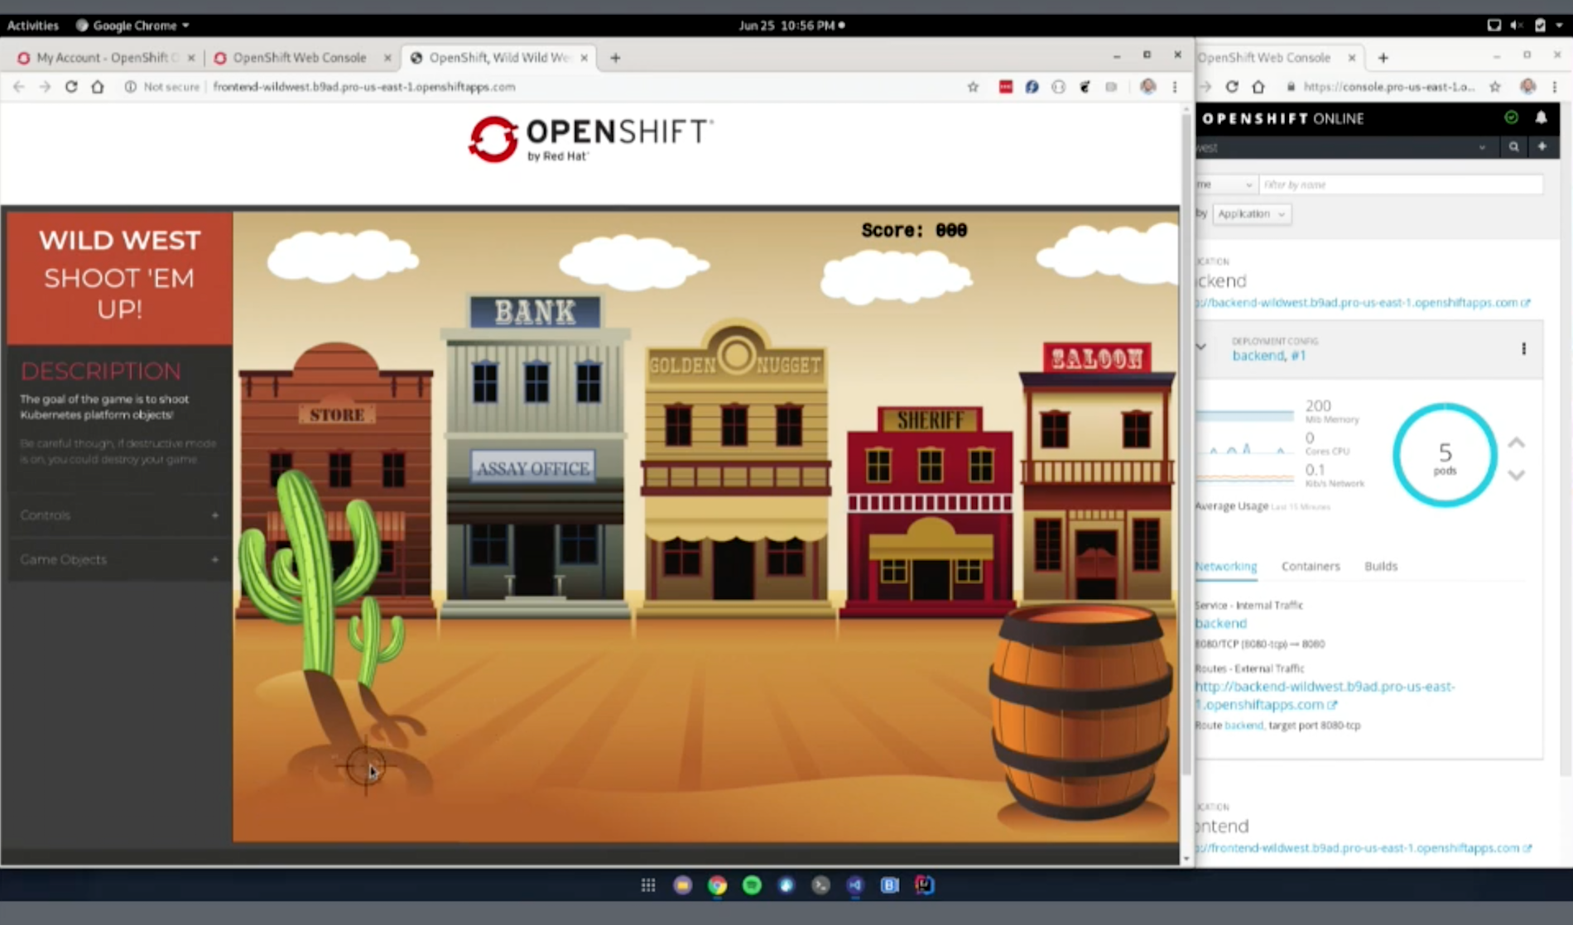The image size is (1573, 925).
Task: Click the 'backend, #1' deployment config link
Action: pos(1268,356)
